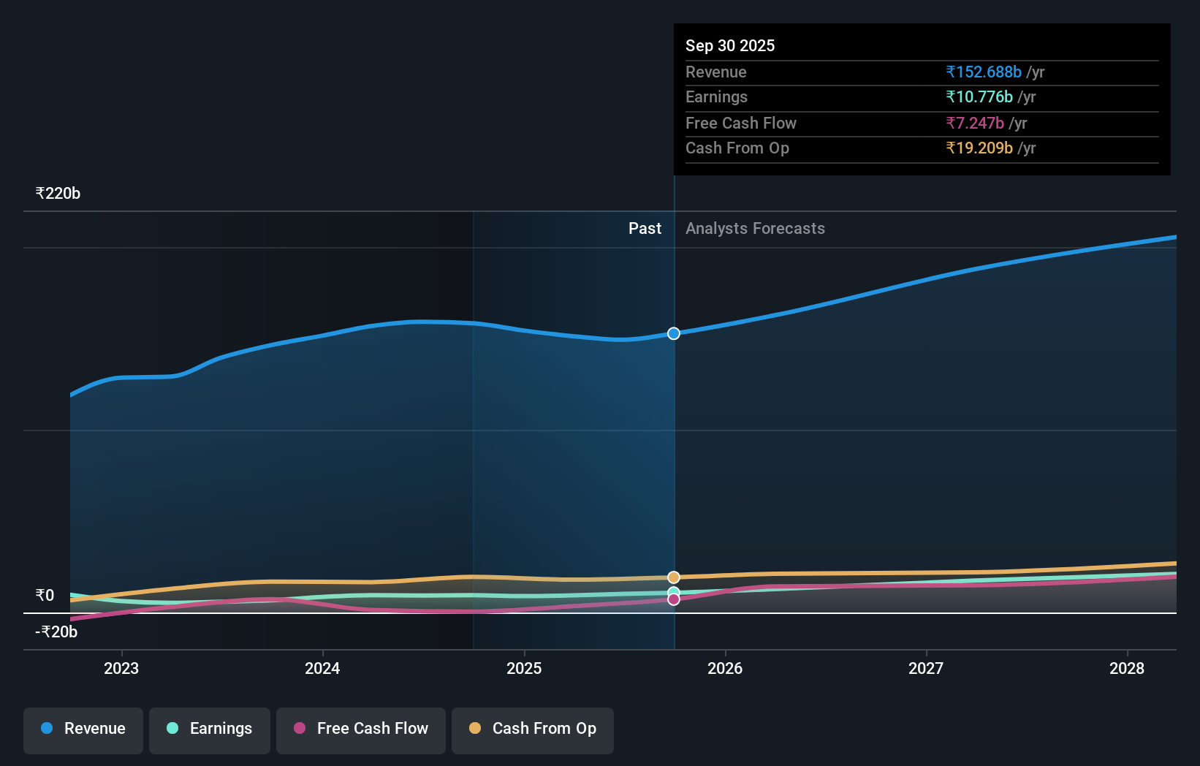
Task: Click the teal Earnings legend dot
Action: (171, 729)
